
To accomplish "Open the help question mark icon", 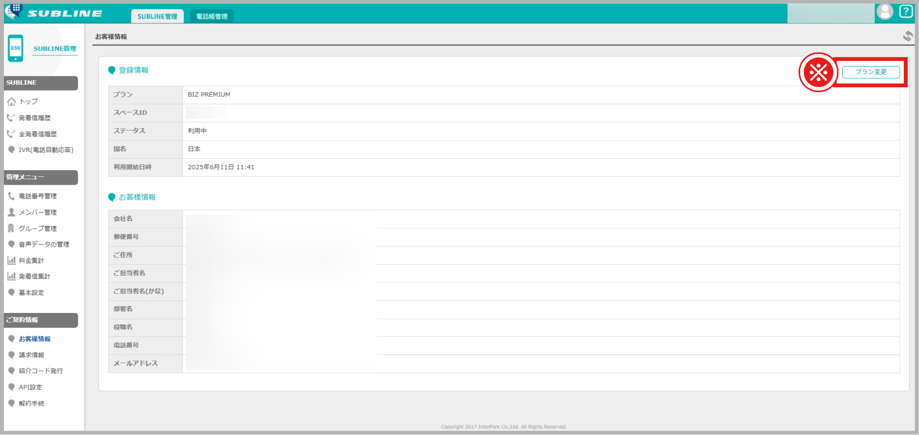I will click(906, 12).
